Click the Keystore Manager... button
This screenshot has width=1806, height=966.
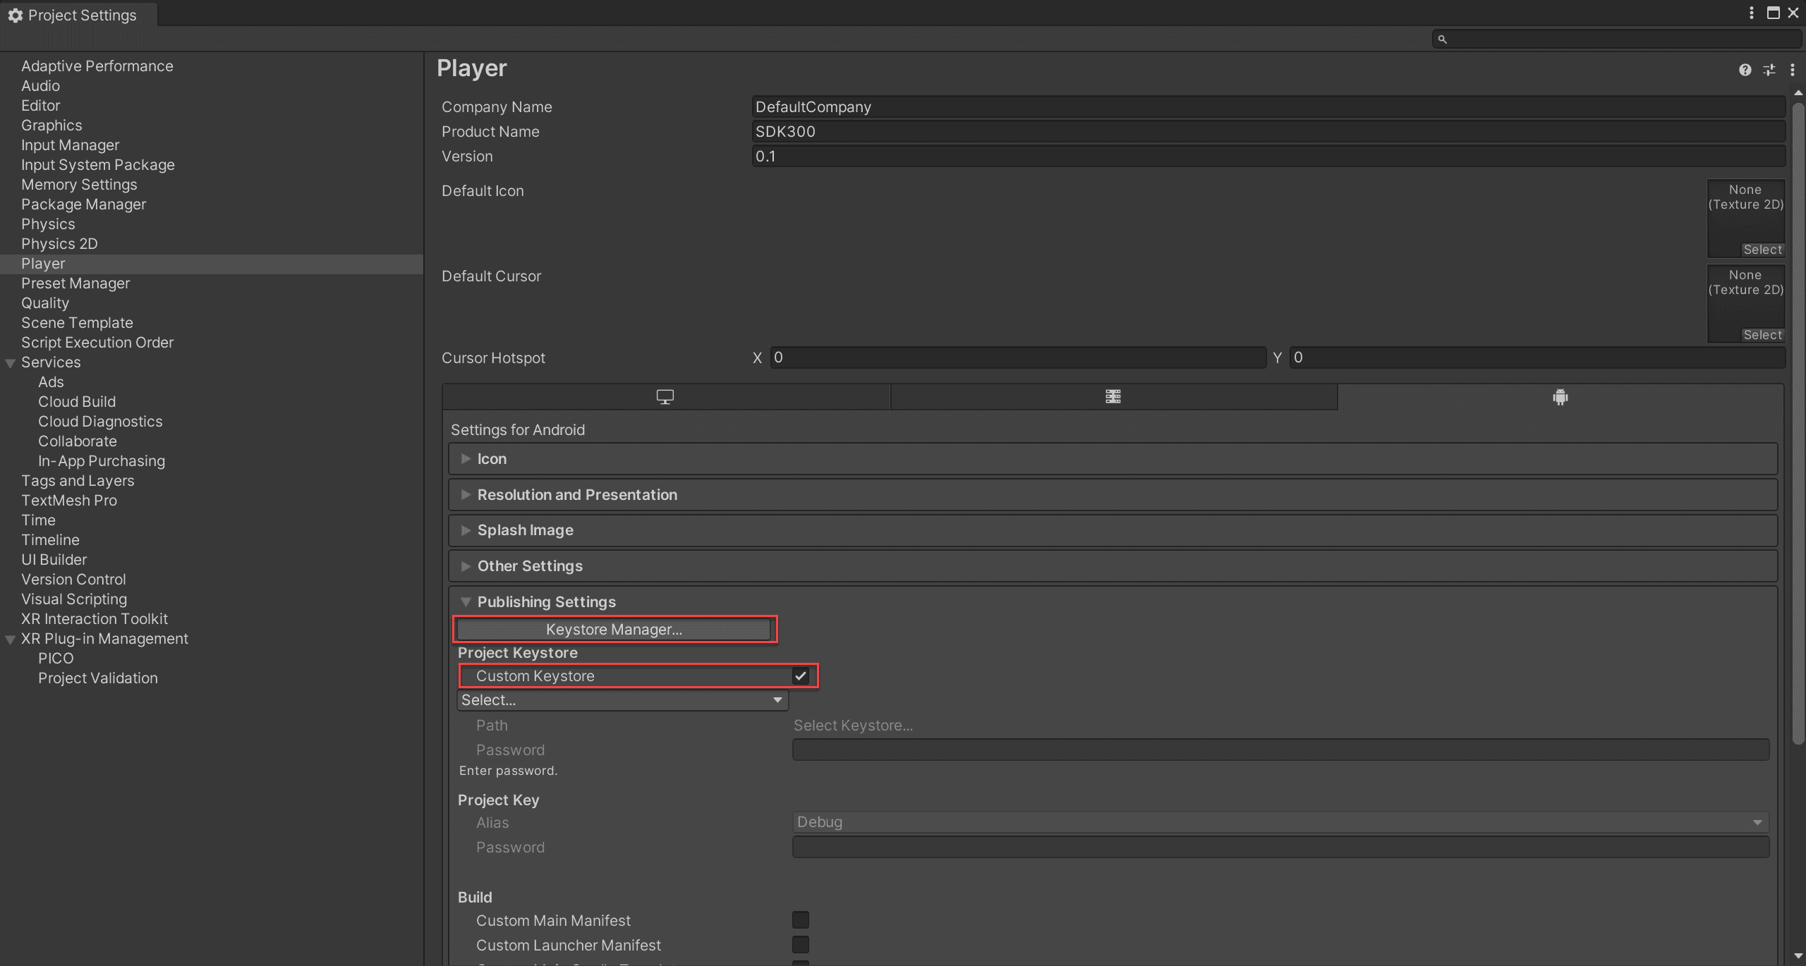coord(614,630)
